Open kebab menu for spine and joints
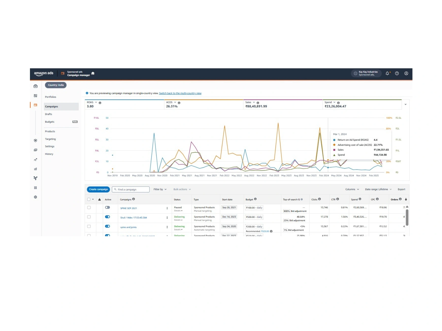 (167, 227)
